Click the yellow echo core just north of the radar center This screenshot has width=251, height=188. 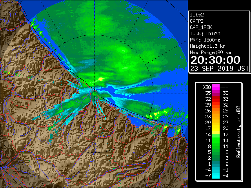pyautogui.click(x=101, y=79)
